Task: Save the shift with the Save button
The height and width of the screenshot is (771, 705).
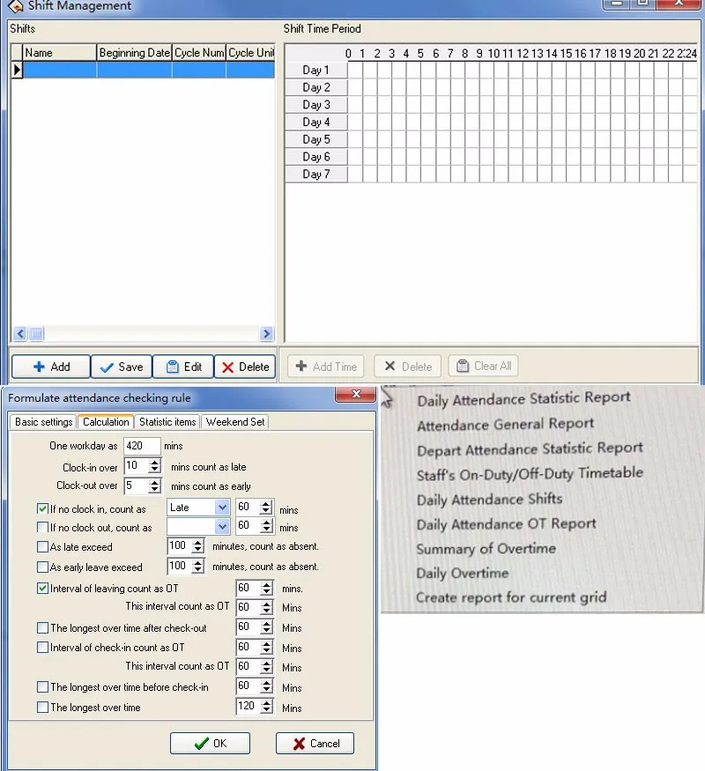Action: coord(122,367)
